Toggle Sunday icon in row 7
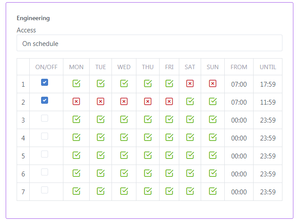 212,191
